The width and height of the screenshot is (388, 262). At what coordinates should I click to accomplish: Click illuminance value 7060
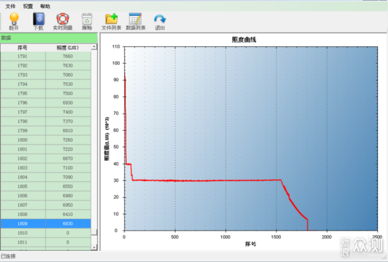pos(68,75)
